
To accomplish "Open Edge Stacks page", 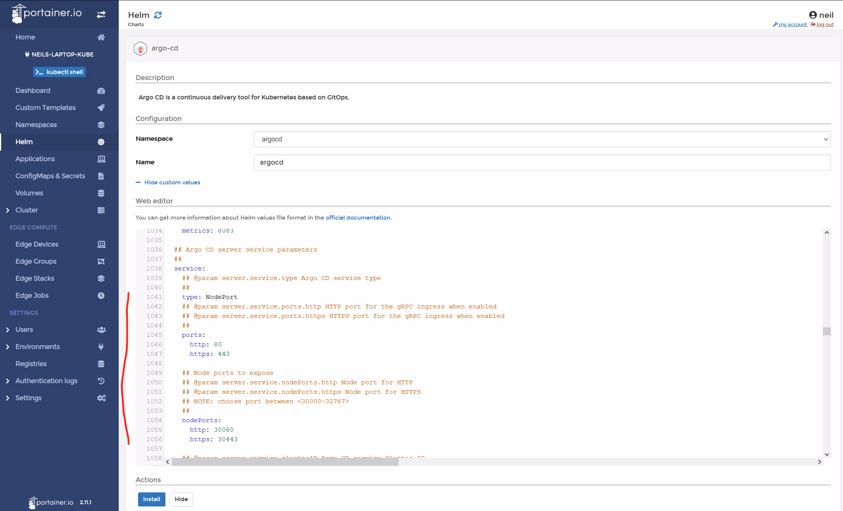I will click(35, 278).
